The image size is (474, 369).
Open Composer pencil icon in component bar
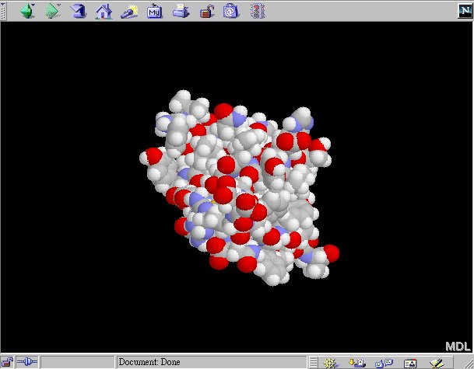coord(437,363)
